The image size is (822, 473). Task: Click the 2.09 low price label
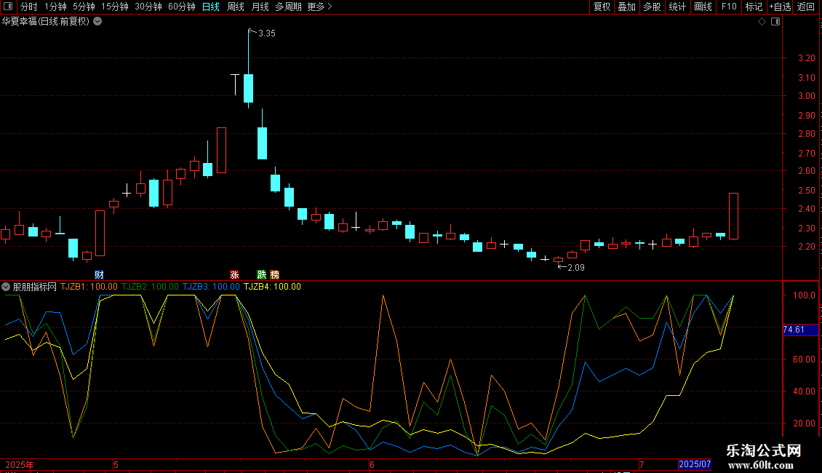tap(575, 268)
